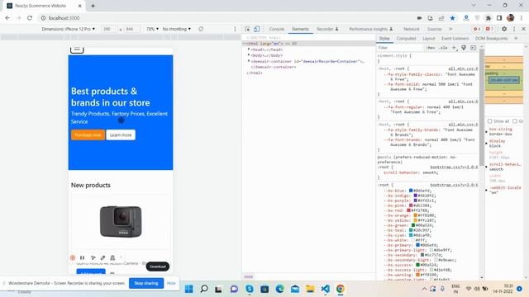Open Windows Start menu
529x297 pixels.
tap(189, 289)
